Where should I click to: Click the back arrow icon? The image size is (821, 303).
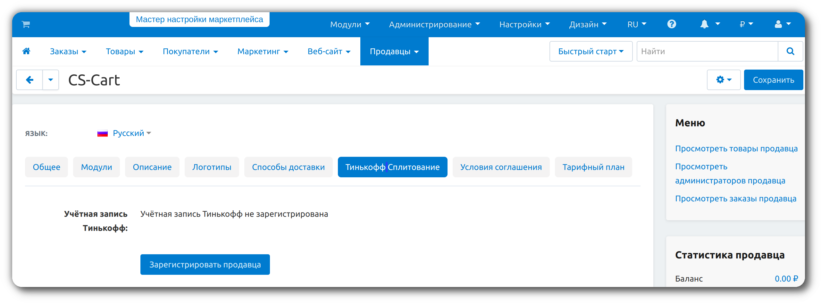(30, 80)
